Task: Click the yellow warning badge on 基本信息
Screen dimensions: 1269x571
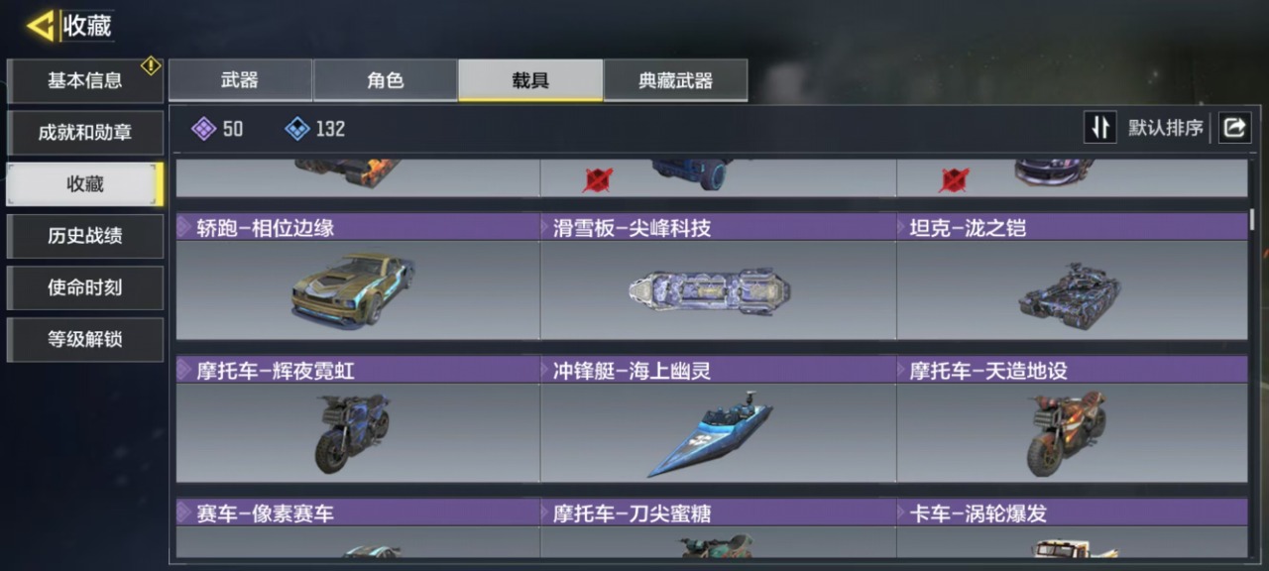Action: (x=151, y=65)
